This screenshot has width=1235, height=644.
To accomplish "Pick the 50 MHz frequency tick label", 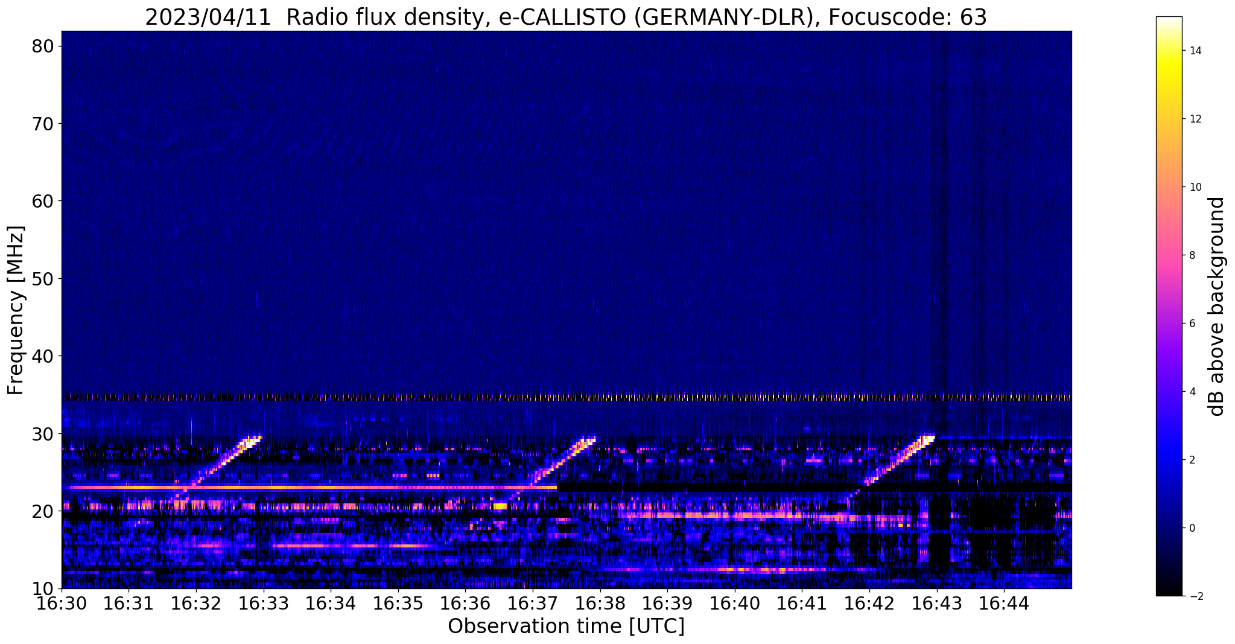I will pos(43,279).
